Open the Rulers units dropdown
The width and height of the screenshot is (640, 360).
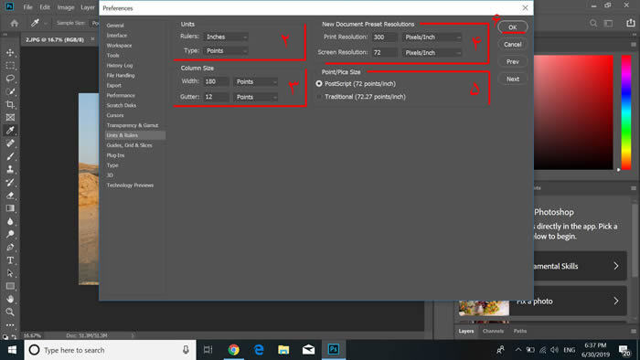click(x=226, y=37)
